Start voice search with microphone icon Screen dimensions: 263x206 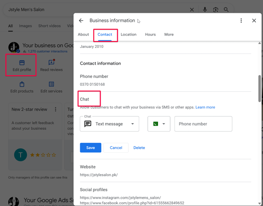click(x=205, y=10)
